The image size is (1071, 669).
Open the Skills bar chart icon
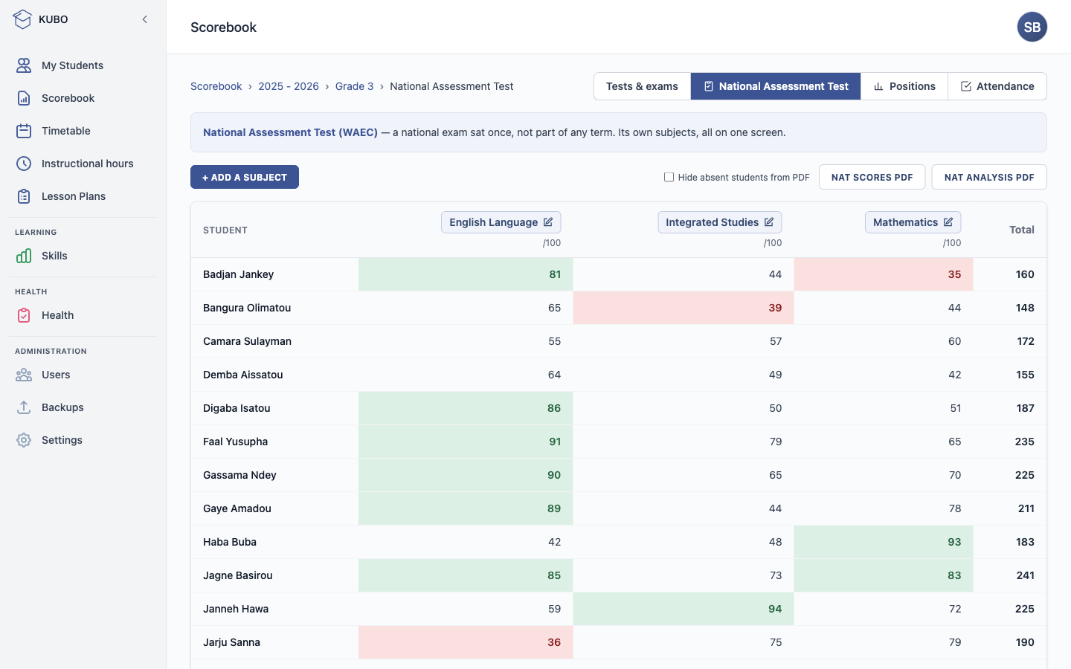pyautogui.click(x=24, y=256)
